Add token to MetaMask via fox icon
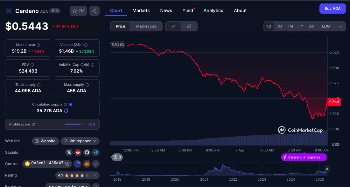This screenshot has width=350, height=187. (x=87, y=164)
